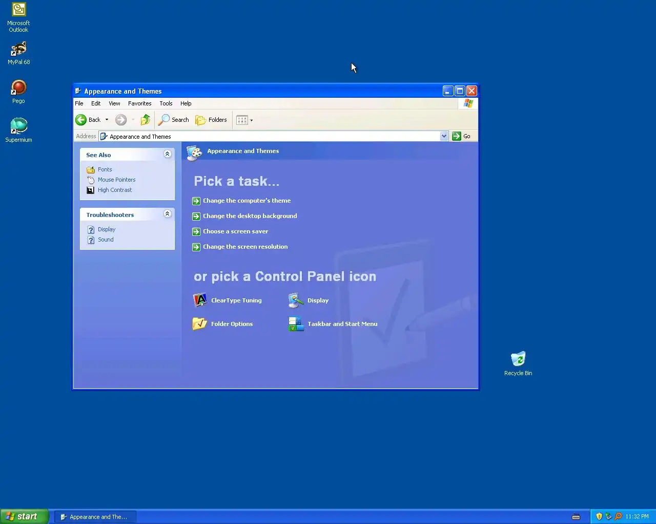The height and width of the screenshot is (524, 656).
Task: Launch Supermium from the desktop
Action: tap(18, 130)
